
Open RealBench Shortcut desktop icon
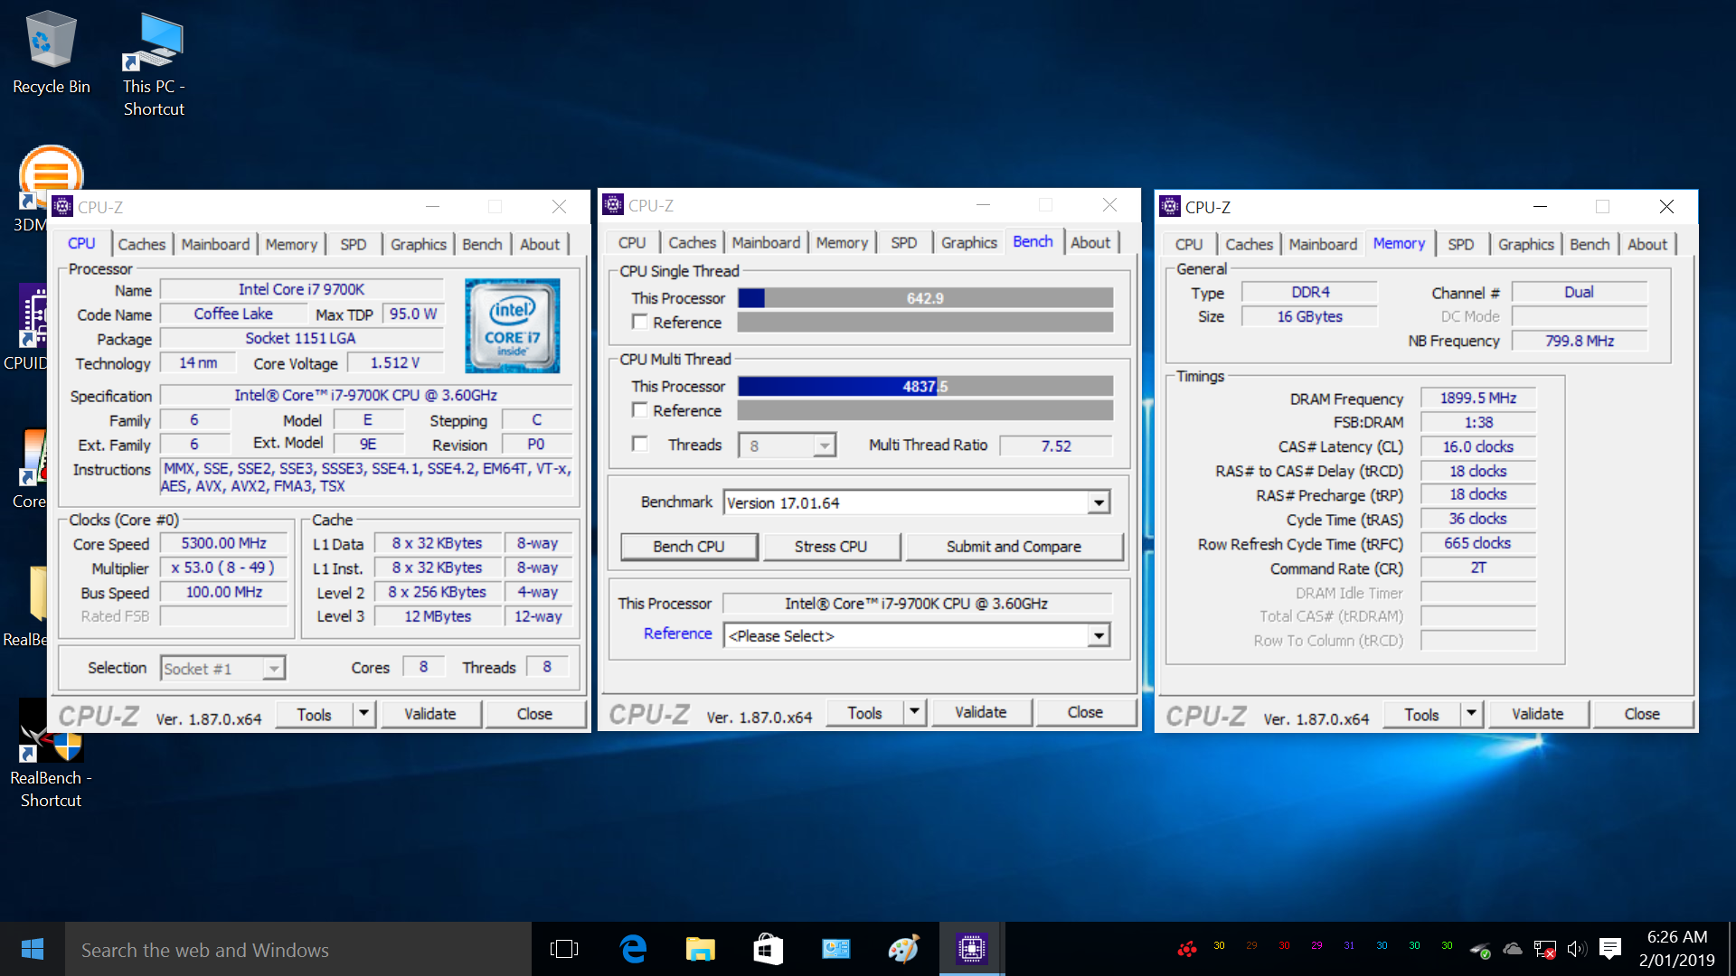[51, 755]
